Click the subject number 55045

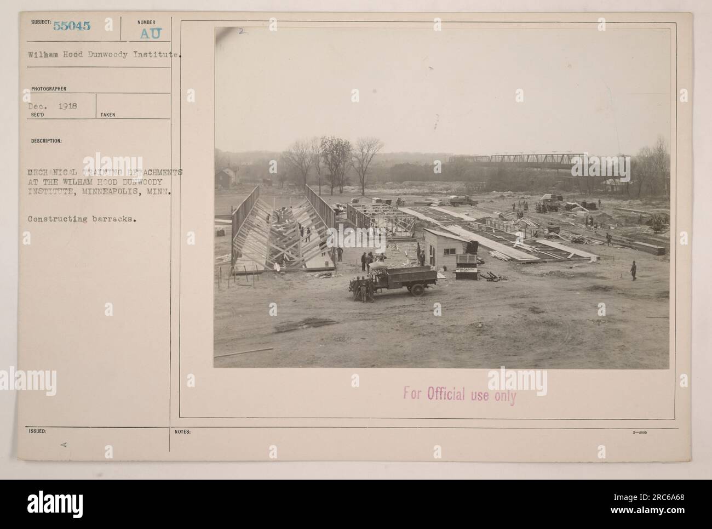[72, 26]
